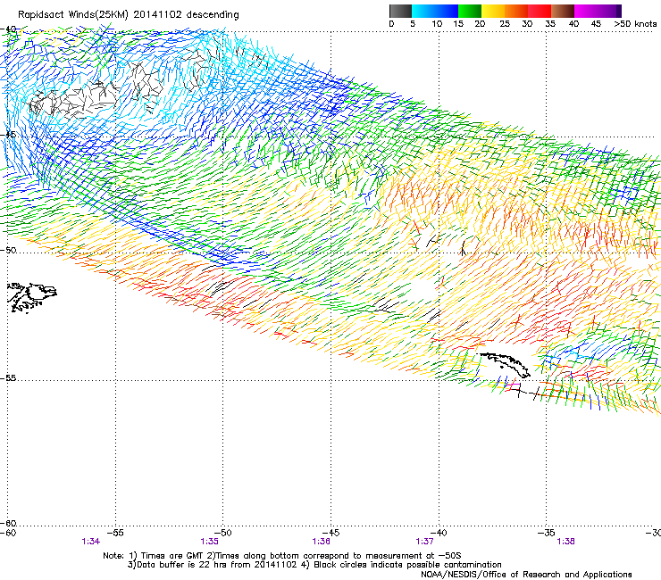Click the dark purple 45-50 knots legend swatch
This screenshot has width=661, height=580.
(x=609, y=11)
